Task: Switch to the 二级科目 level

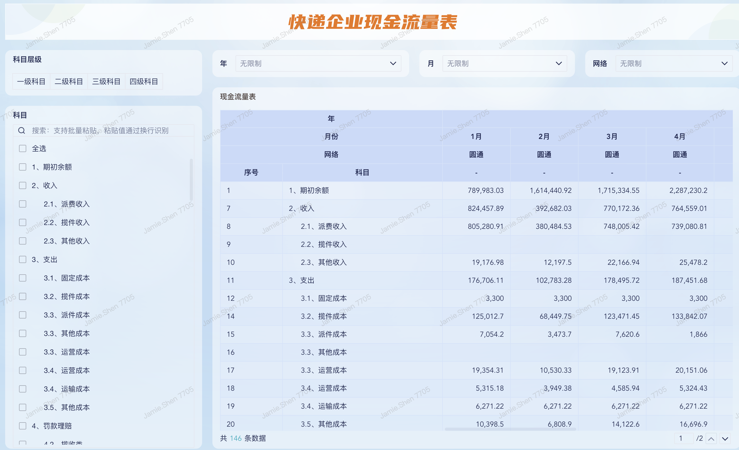Action: pos(69,81)
